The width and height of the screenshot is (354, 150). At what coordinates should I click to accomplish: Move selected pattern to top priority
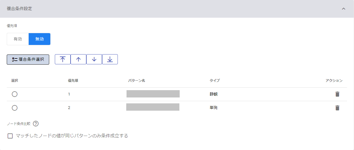63,59
